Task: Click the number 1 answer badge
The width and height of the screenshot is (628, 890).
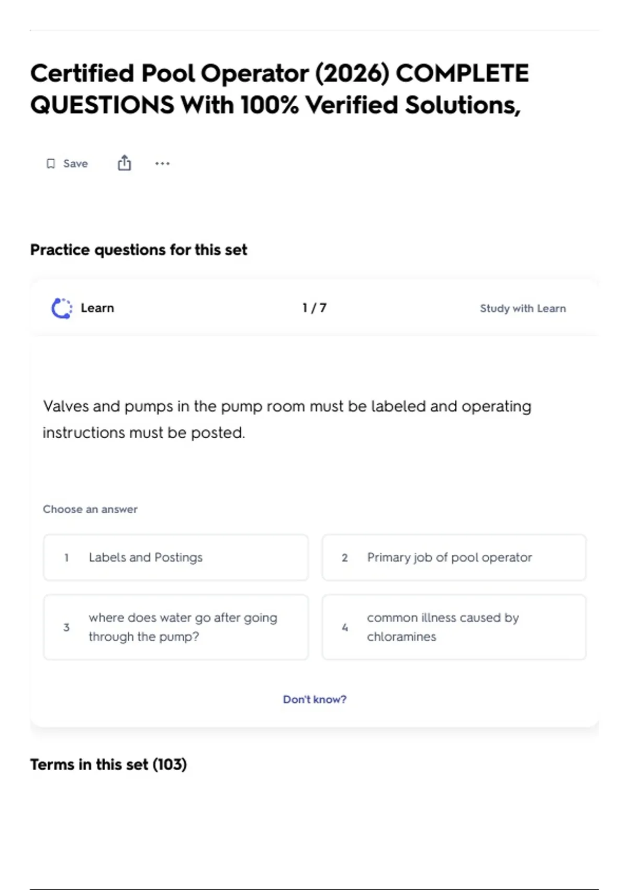Action: (66, 558)
